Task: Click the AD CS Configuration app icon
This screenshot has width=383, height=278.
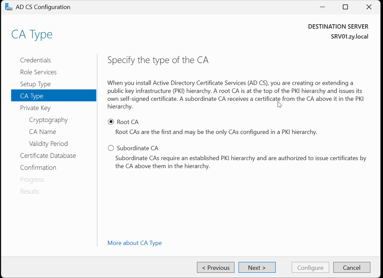Action: [9, 7]
